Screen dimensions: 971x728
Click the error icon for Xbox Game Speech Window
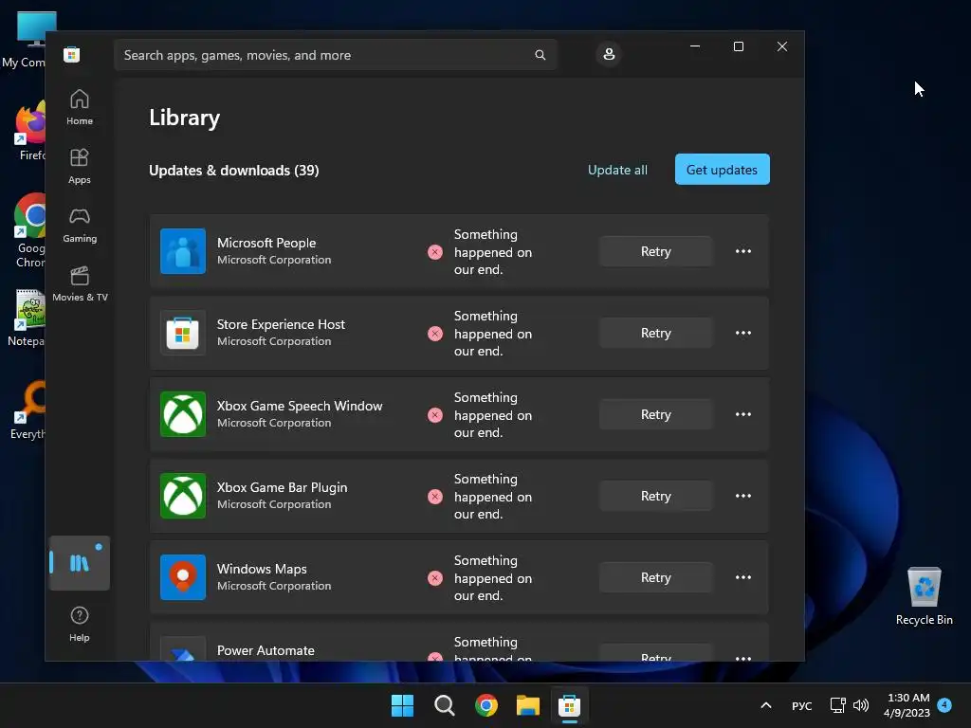(435, 415)
